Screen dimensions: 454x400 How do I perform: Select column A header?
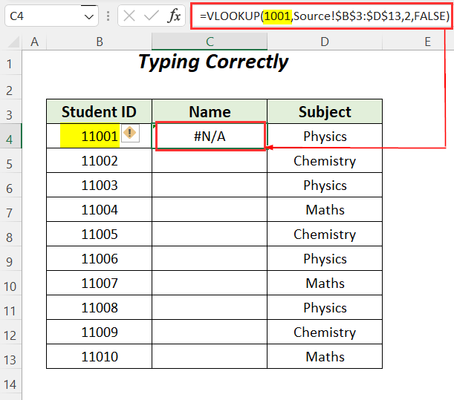(34, 42)
